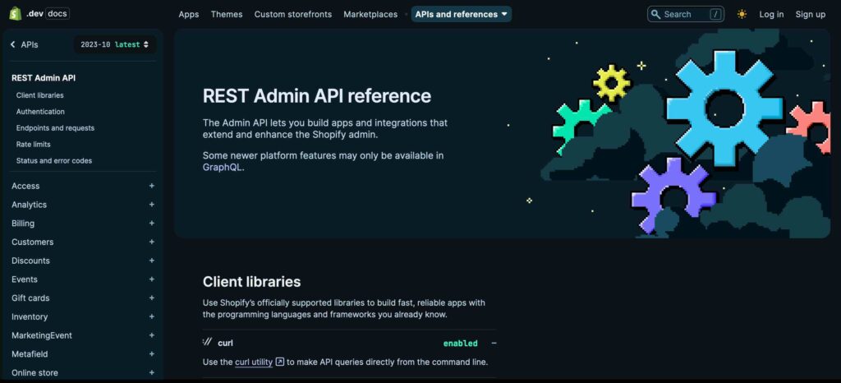Viewport: 841px width, 383px height.
Task: Click the Shopify bag logo icon
Action: (15, 14)
